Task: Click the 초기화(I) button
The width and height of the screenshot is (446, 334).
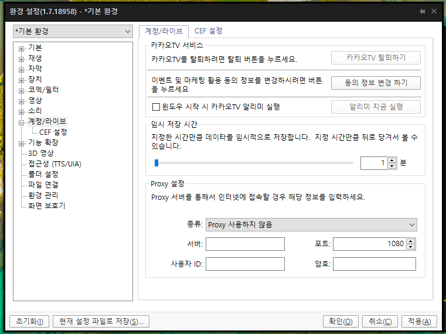Action: click(x=29, y=322)
